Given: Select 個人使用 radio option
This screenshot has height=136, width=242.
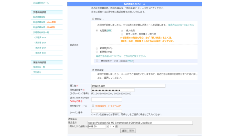Looking at the screenshot, I should click(x=122, y=31).
